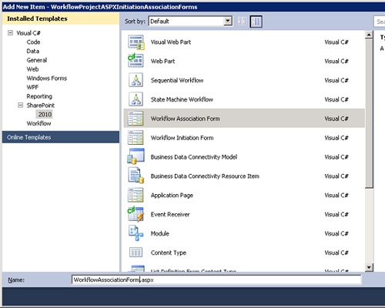Pick the Content Type template icon

(136, 253)
